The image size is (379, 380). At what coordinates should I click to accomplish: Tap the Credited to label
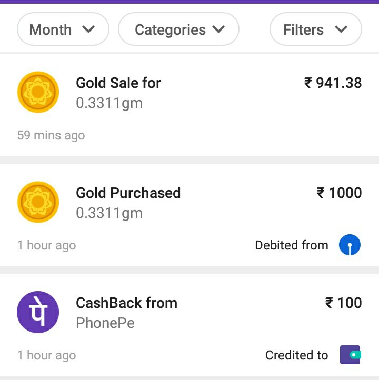point(296,355)
